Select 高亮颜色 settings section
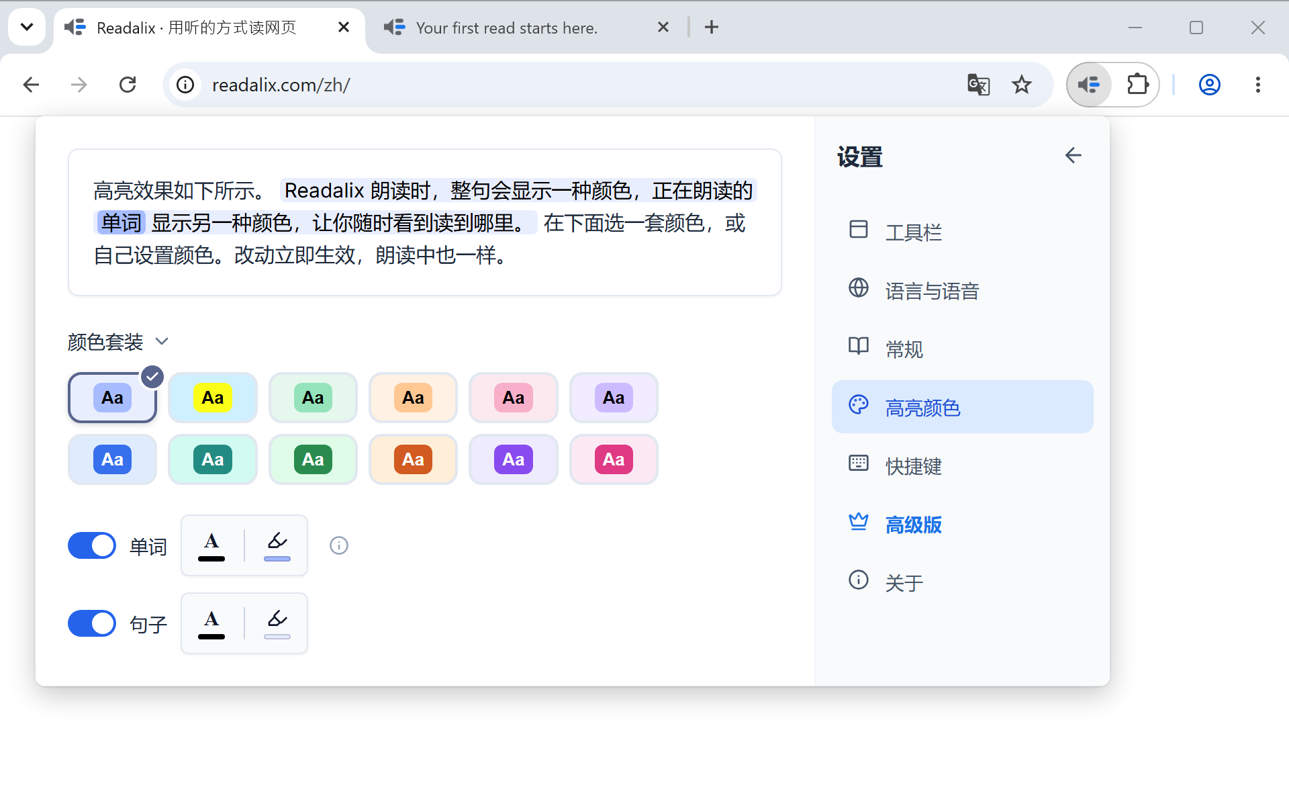This screenshot has width=1289, height=806. pos(962,407)
